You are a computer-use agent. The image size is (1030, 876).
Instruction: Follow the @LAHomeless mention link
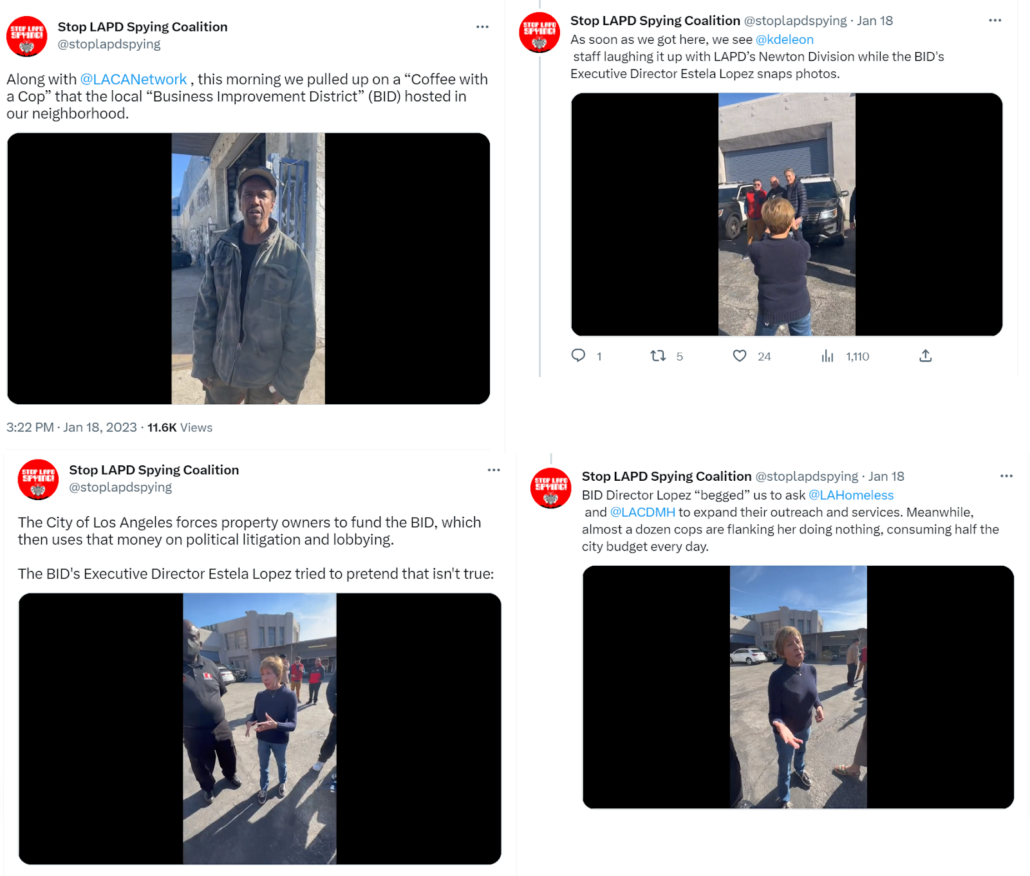pos(851,495)
